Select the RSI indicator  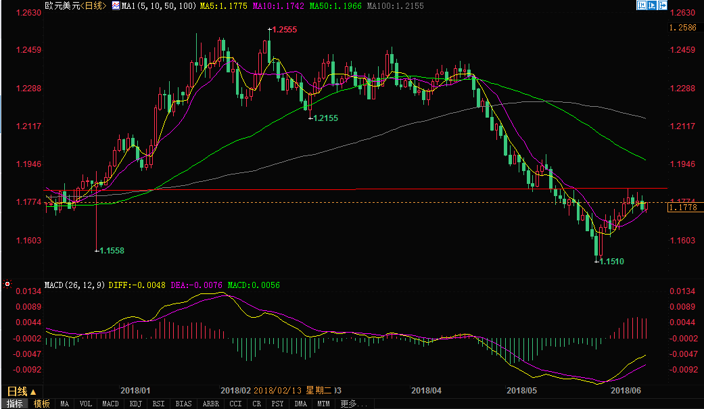coord(159,404)
